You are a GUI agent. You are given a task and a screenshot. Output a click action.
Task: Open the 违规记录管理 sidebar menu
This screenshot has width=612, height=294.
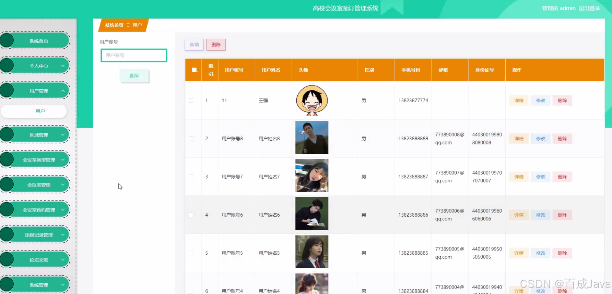35,235
